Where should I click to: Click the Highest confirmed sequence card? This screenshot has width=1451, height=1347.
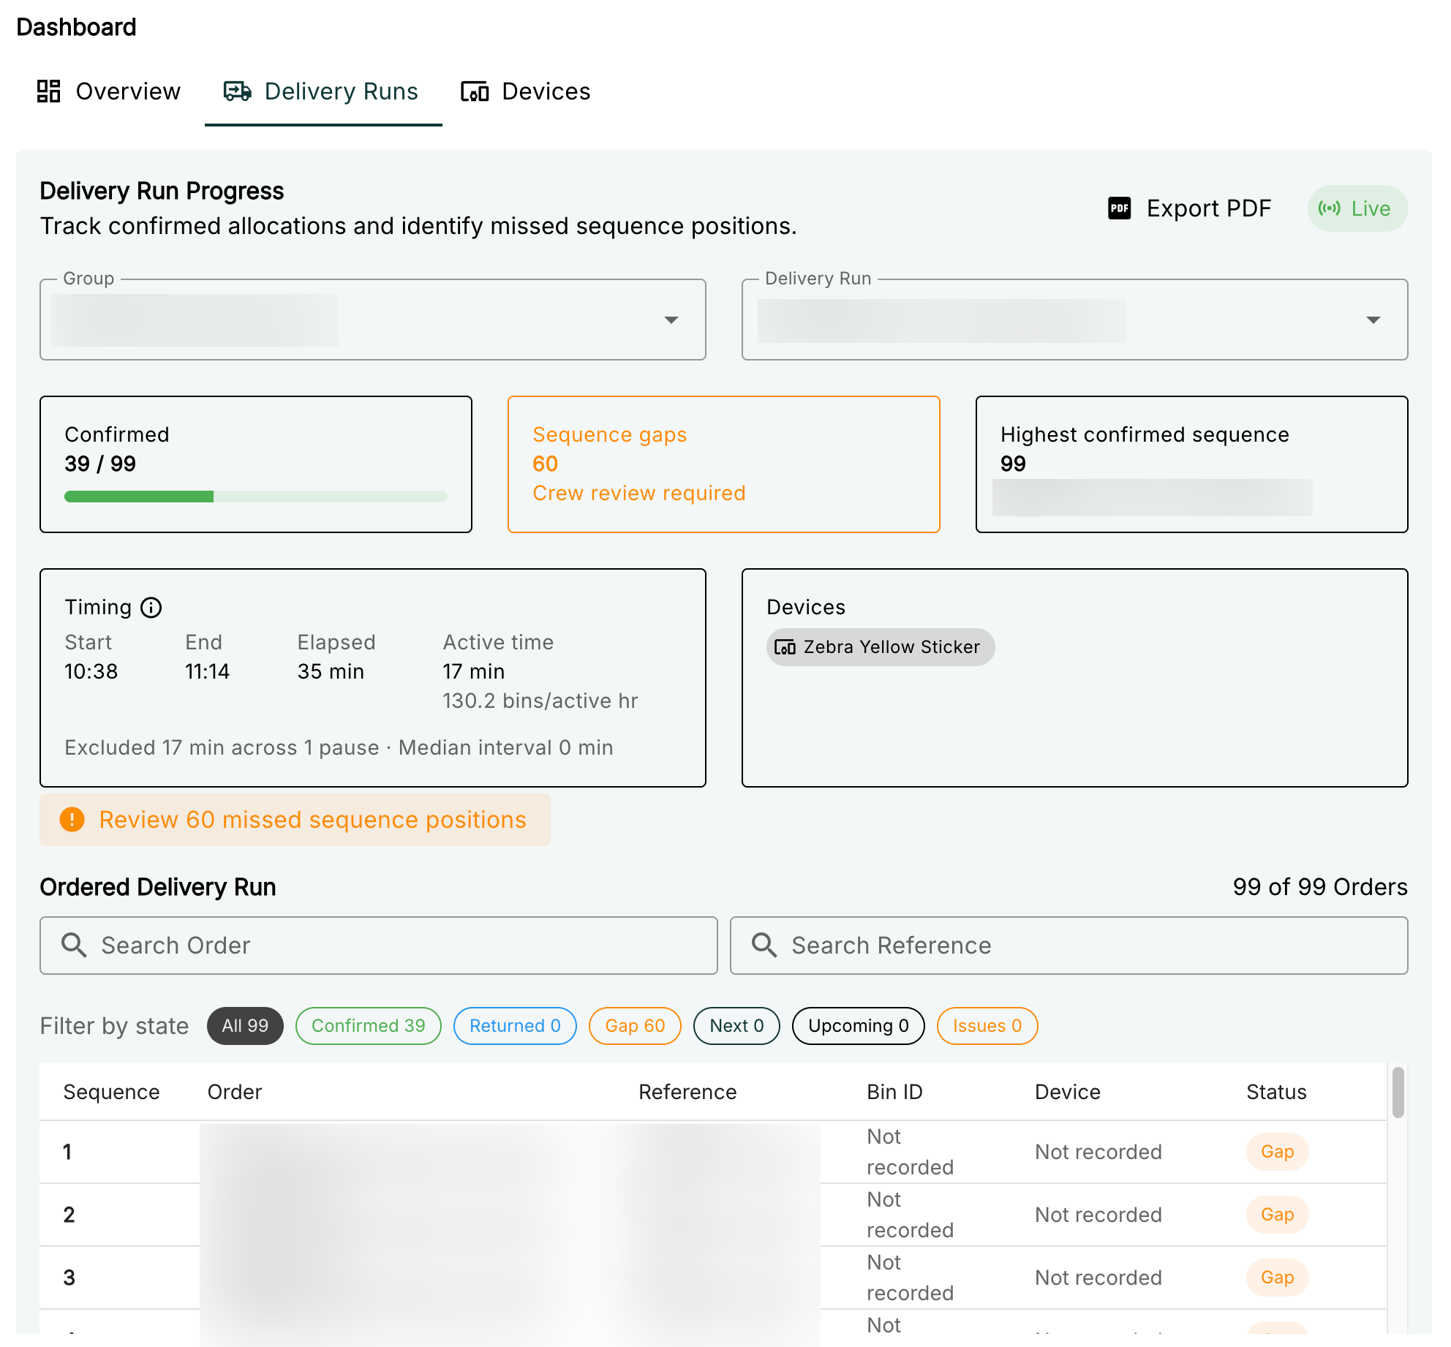click(x=1192, y=464)
